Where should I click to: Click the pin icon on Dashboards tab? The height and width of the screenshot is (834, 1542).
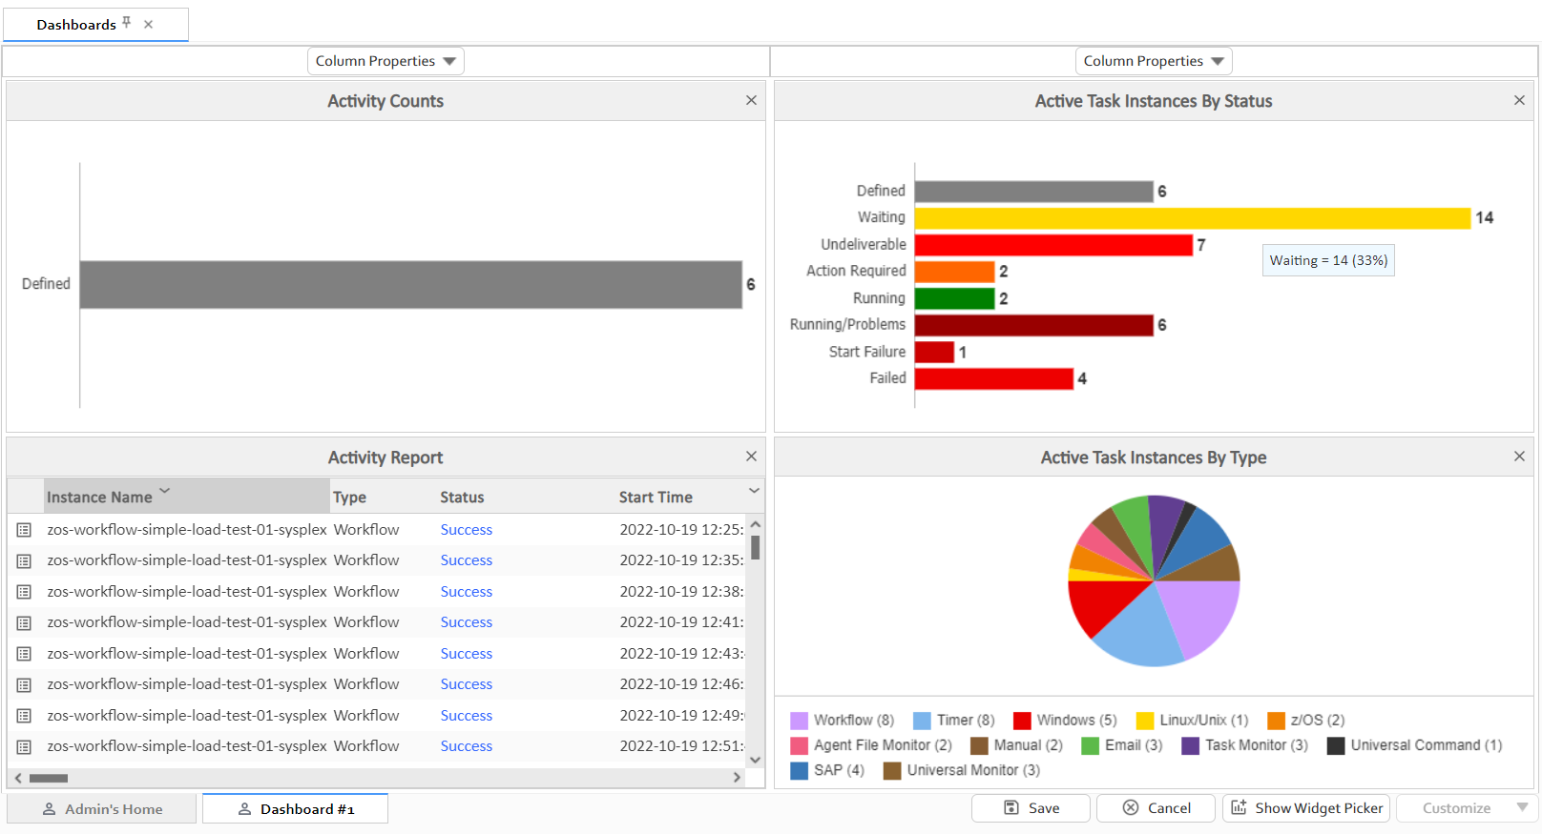coord(127,23)
